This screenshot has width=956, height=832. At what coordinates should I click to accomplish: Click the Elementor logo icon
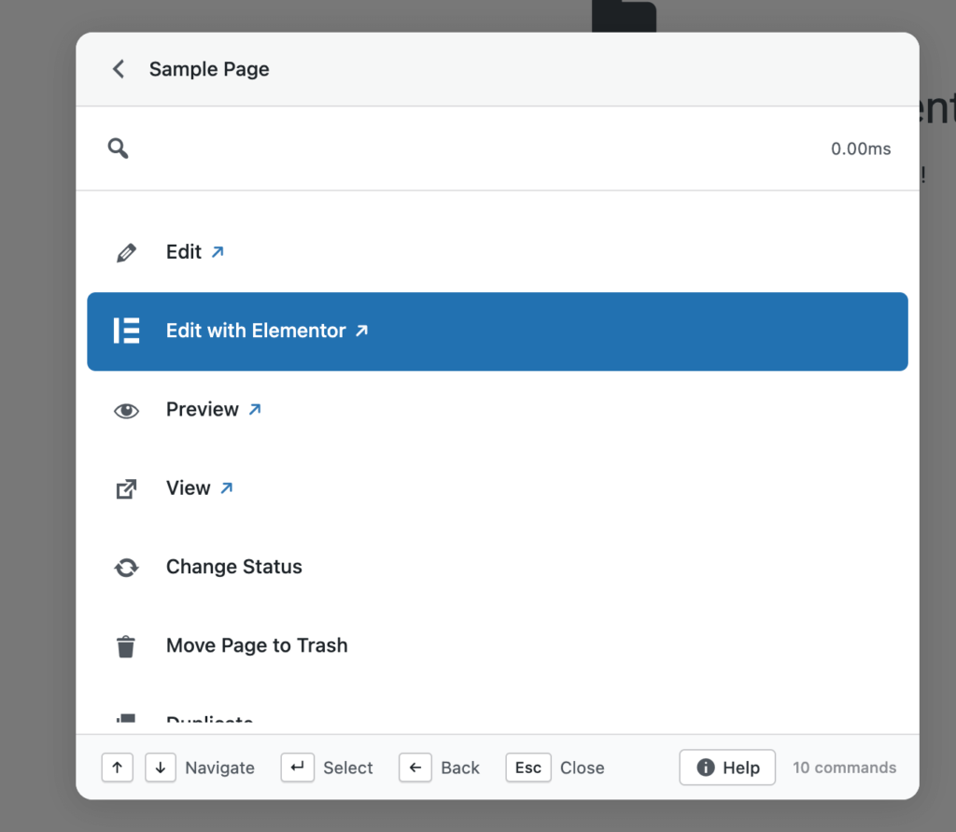[126, 331]
